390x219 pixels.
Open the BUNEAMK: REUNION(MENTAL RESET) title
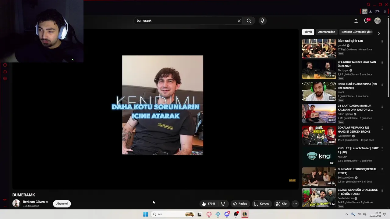click(x=357, y=171)
